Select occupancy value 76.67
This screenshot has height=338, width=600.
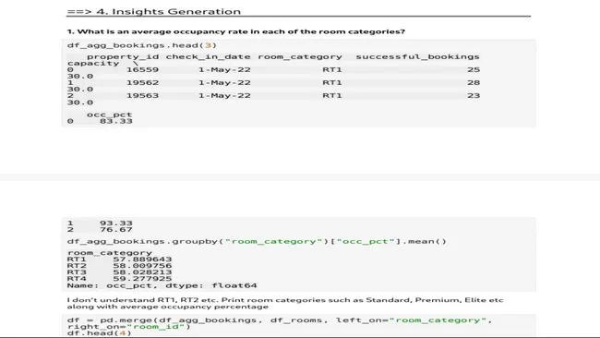click(116, 230)
